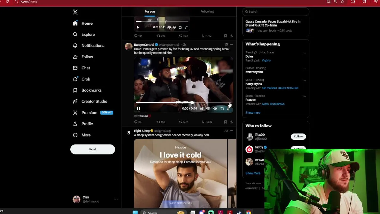This screenshot has height=214, width=380.
Task: Repost the post with 148 reposts
Action: tap(161, 122)
